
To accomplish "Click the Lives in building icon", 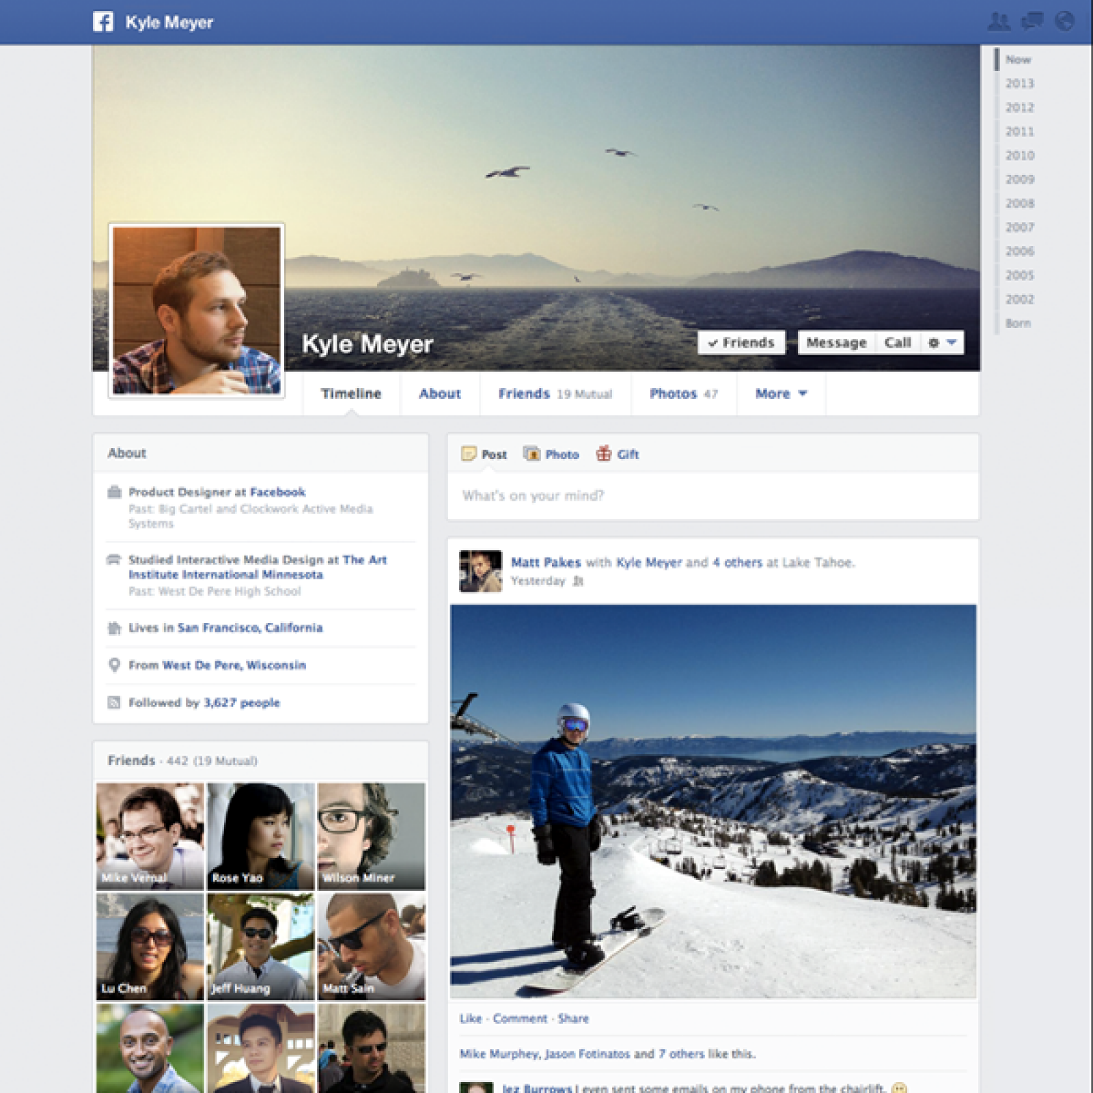I will [114, 628].
